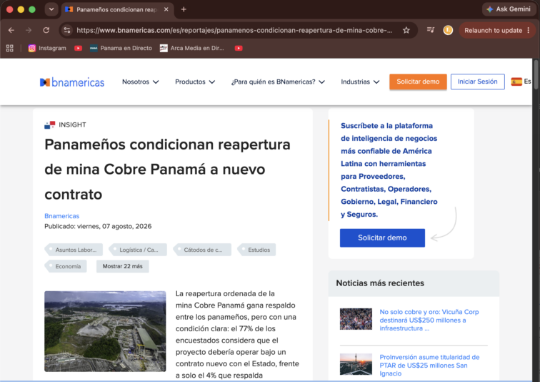
Task: Open the tab search dropdown arrow
Action: tap(51, 9)
